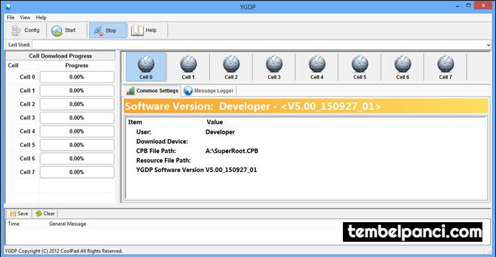Screen dimensions: 496x257
Task: Select the Cell 3 globe icon
Action: tap(274, 64)
